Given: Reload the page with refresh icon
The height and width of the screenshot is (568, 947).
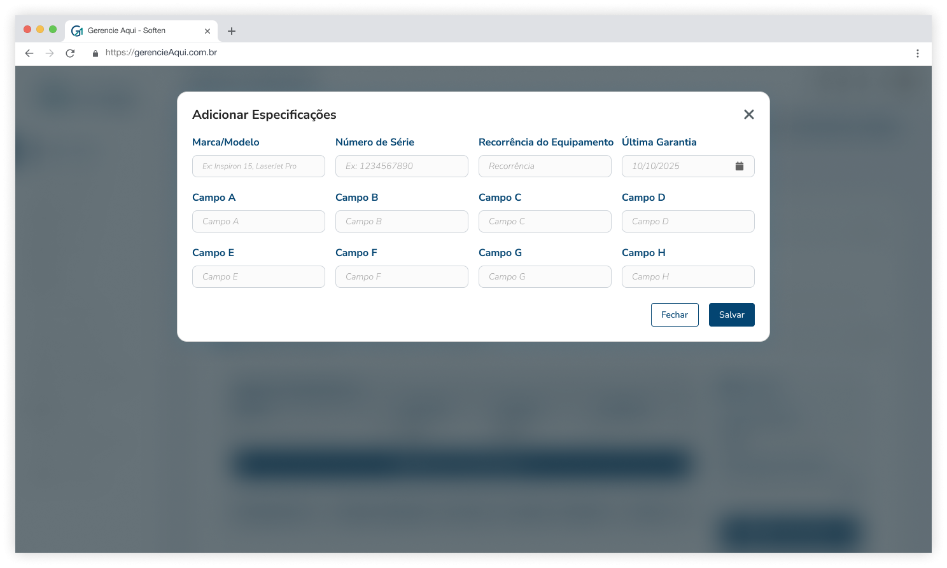Looking at the screenshot, I should [70, 53].
